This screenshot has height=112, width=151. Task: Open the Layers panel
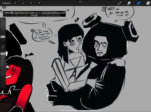148,3
